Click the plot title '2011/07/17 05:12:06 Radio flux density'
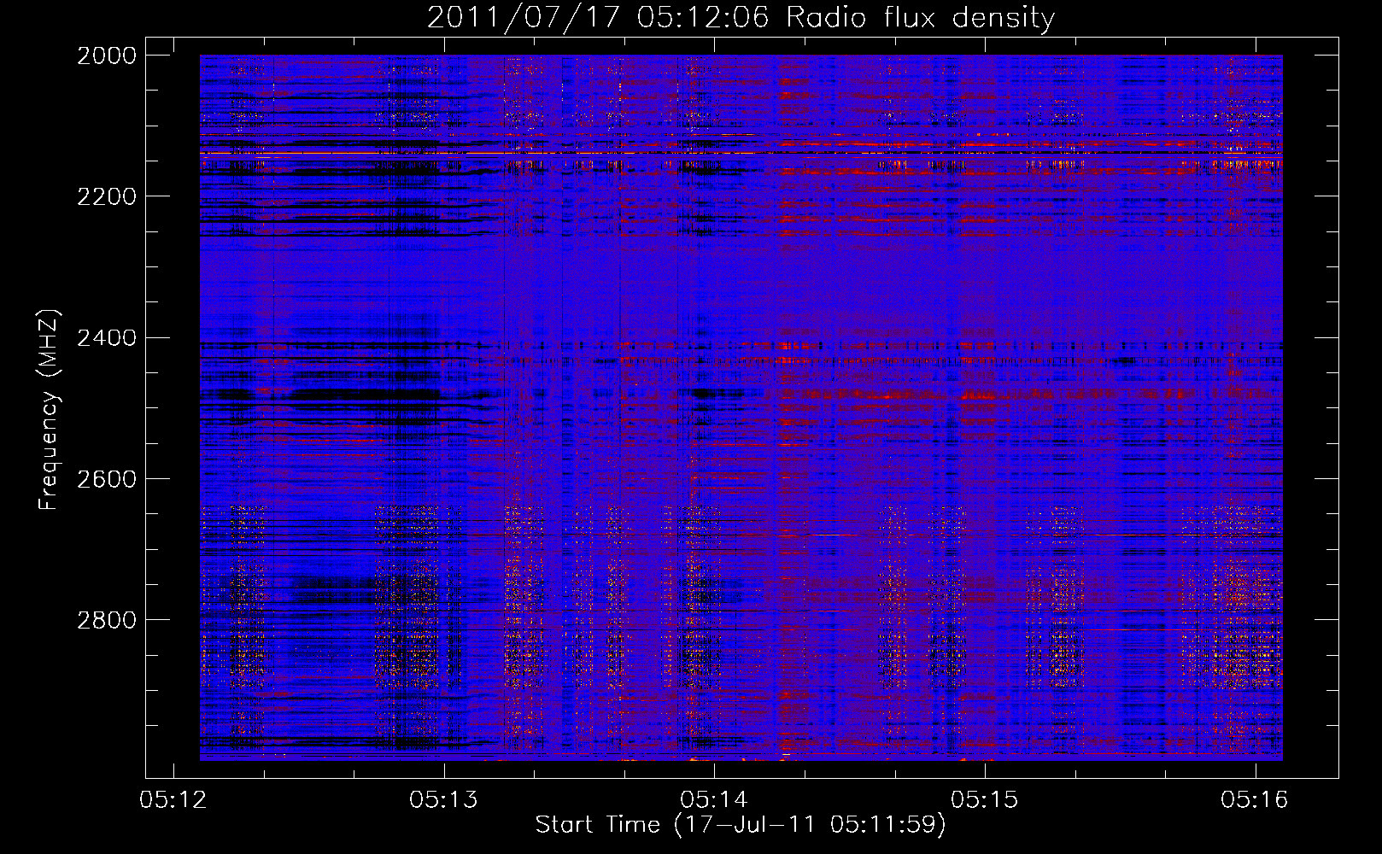This screenshot has width=1382, height=854. click(x=741, y=17)
